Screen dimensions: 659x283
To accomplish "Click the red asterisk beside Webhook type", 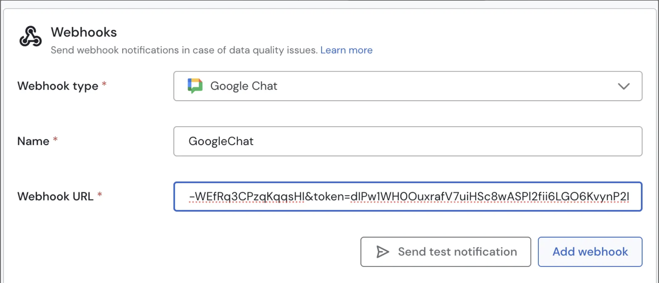I will tap(104, 84).
